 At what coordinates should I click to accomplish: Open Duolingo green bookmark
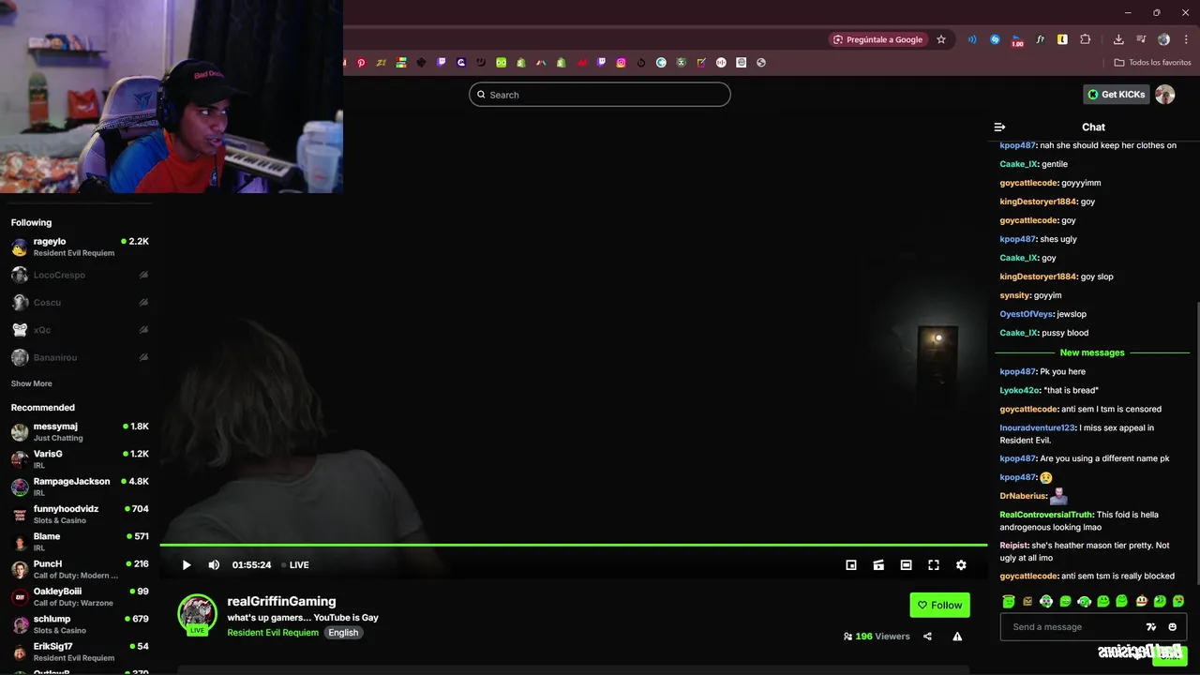coord(501,63)
